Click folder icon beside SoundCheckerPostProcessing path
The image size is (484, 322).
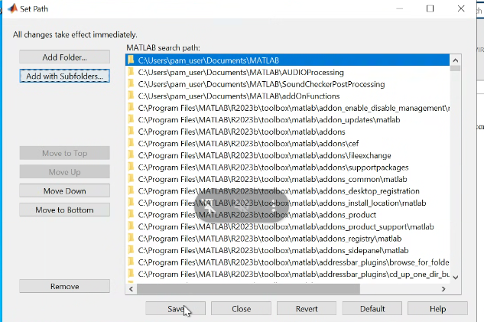click(x=131, y=84)
